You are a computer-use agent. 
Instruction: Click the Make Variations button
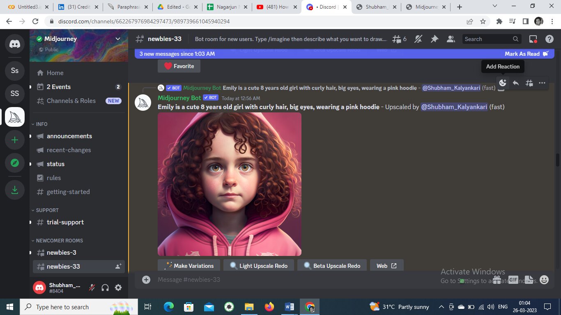189,266
